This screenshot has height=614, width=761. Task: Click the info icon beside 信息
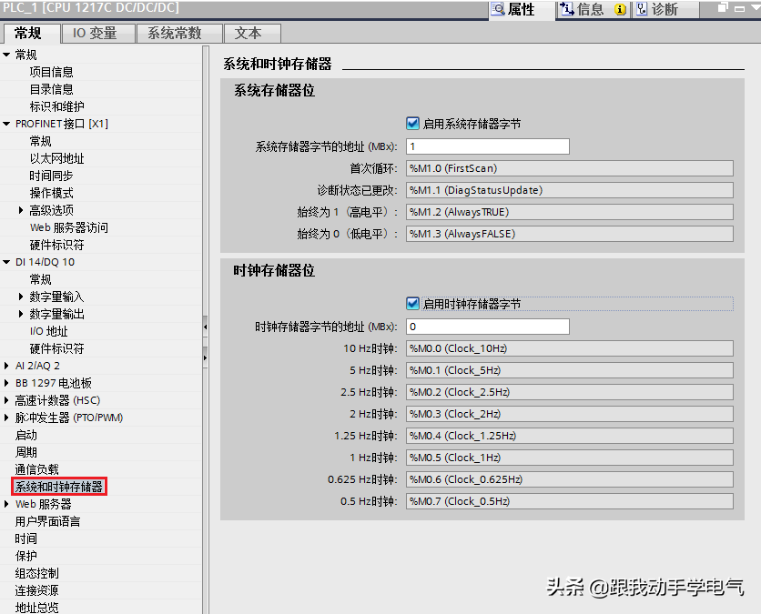pyautogui.click(x=567, y=9)
